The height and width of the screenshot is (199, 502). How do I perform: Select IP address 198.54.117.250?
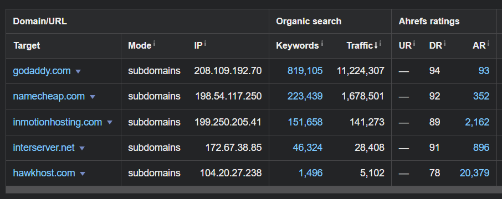click(228, 97)
